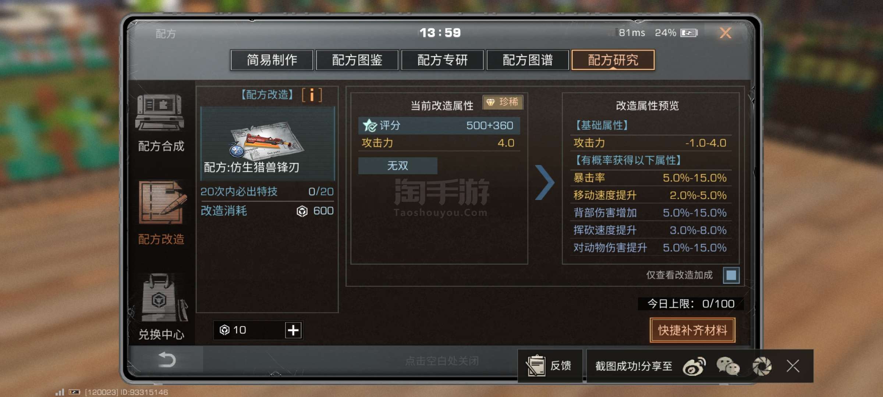Viewport: 883px width, 397px height.
Task: Open the 配方图谱 tab
Action: coord(528,60)
